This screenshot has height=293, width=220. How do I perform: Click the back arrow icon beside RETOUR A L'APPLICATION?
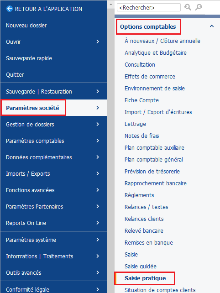[10, 9]
